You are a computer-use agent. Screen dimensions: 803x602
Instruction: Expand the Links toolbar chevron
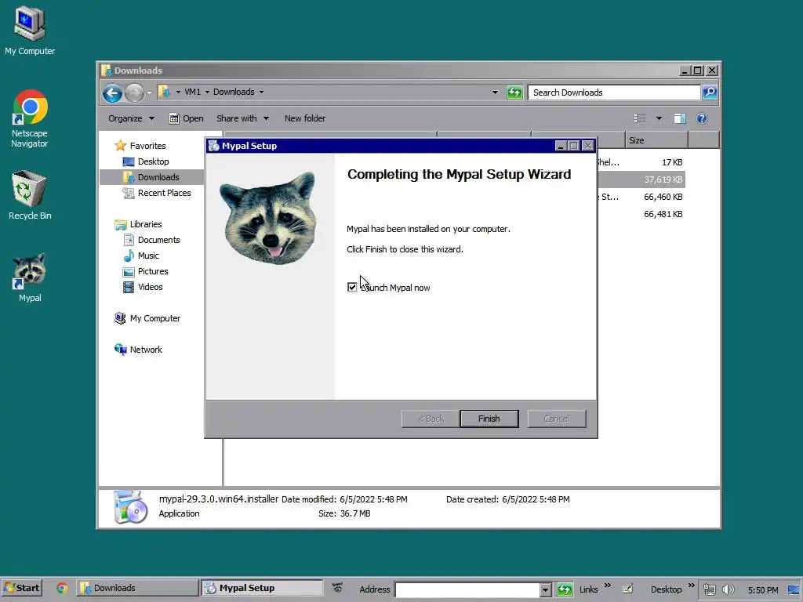point(608,586)
